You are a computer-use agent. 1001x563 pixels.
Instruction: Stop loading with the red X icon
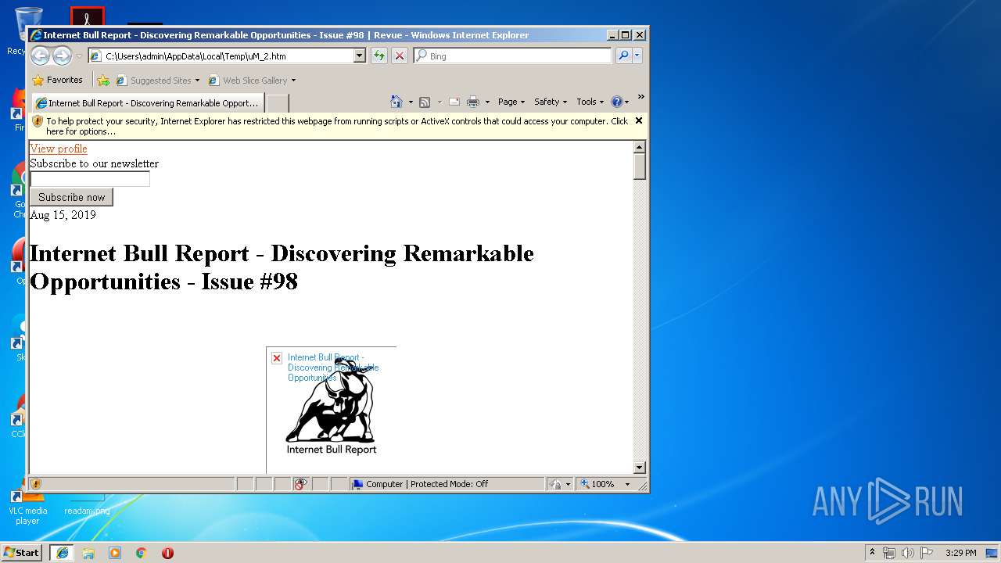tap(400, 56)
